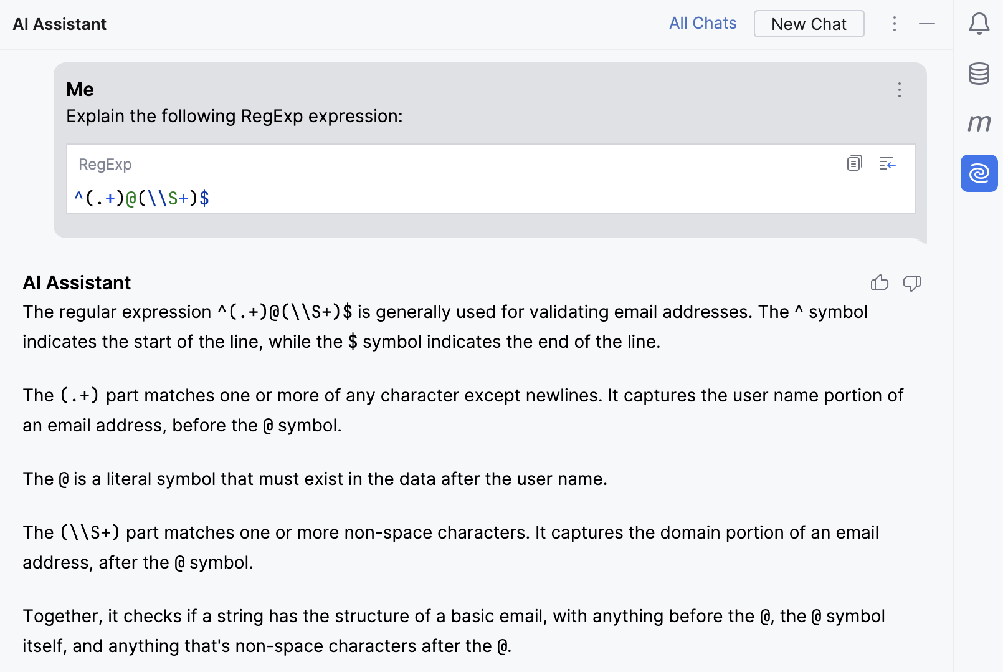This screenshot has height=672, width=1003.
Task: Start a New Chat
Action: [809, 24]
